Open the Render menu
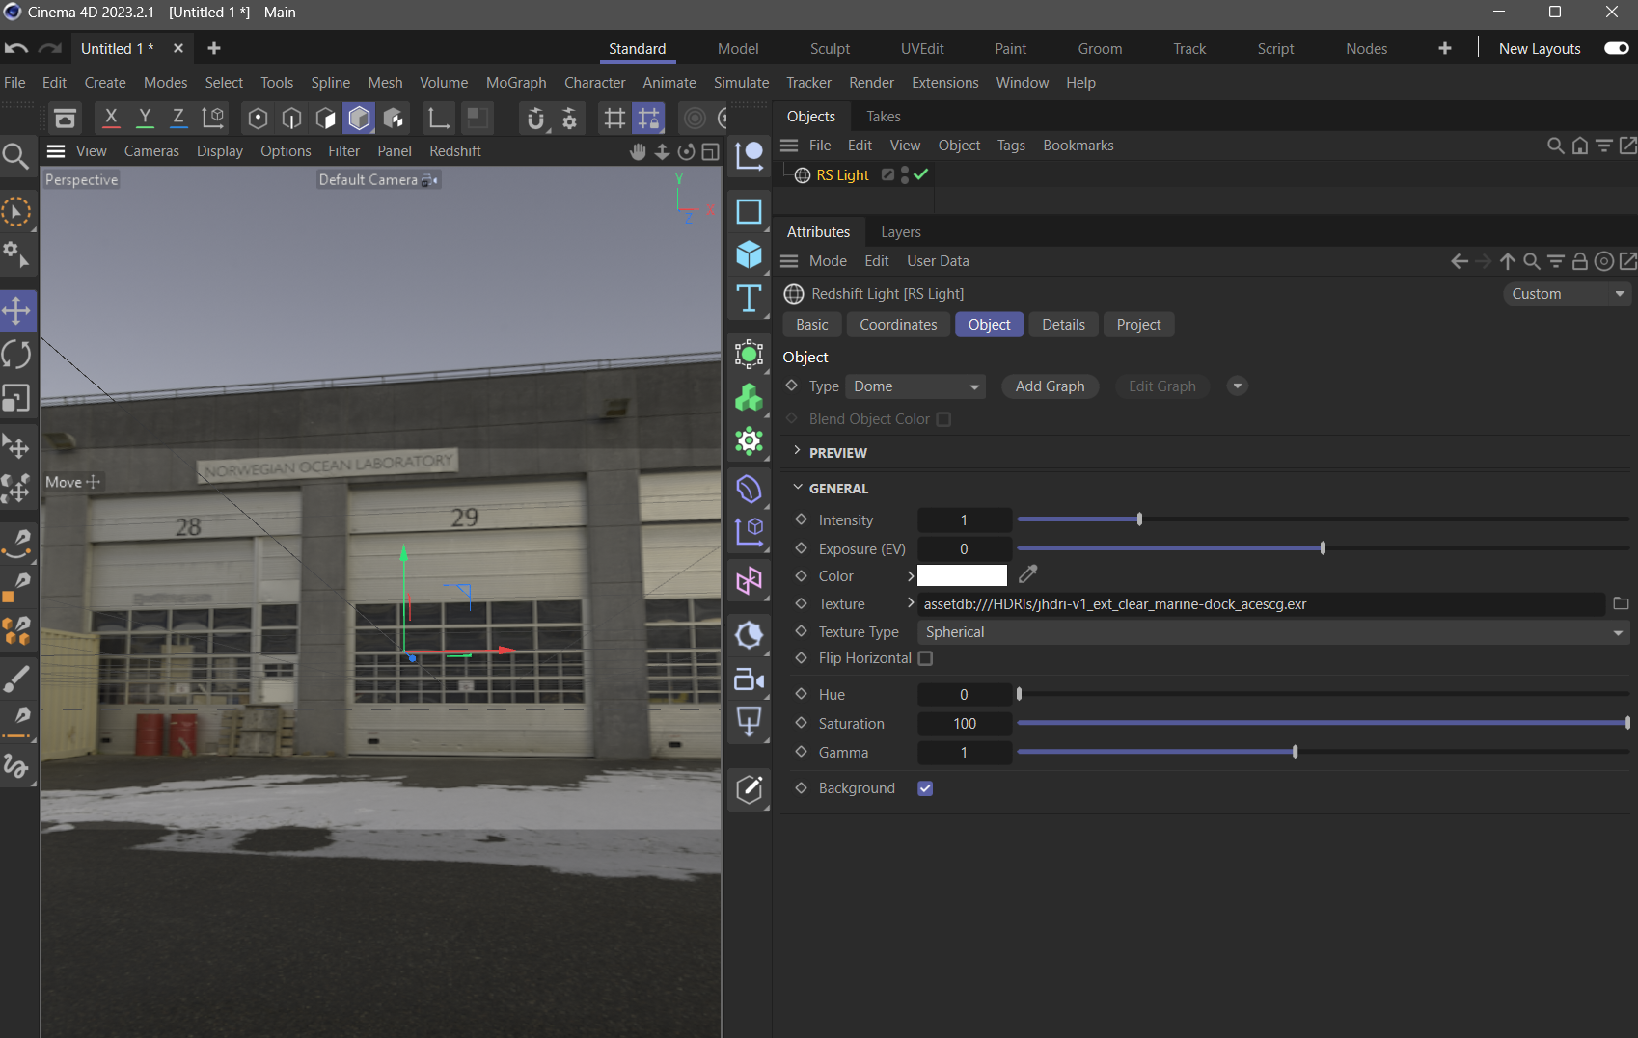Screen dimensions: 1638x1038 tap(871, 83)
